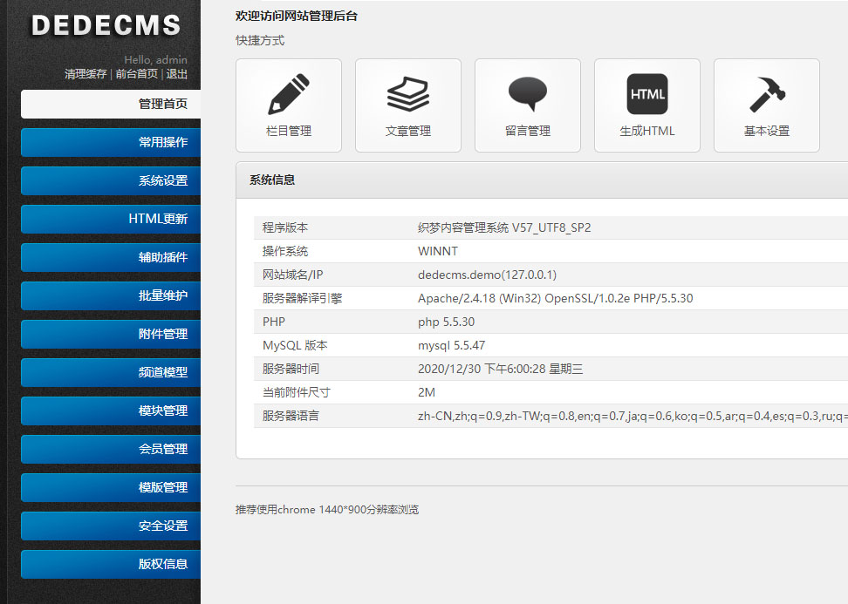Open the 附件管理 sidebar menu
This screenshot has width=848, height=604.
[x=111, y=334]
